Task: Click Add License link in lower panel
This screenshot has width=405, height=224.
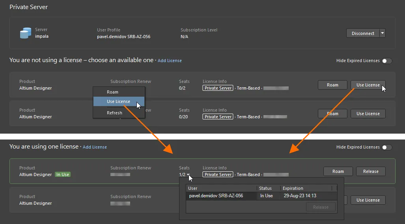Action: pos(95,147)
